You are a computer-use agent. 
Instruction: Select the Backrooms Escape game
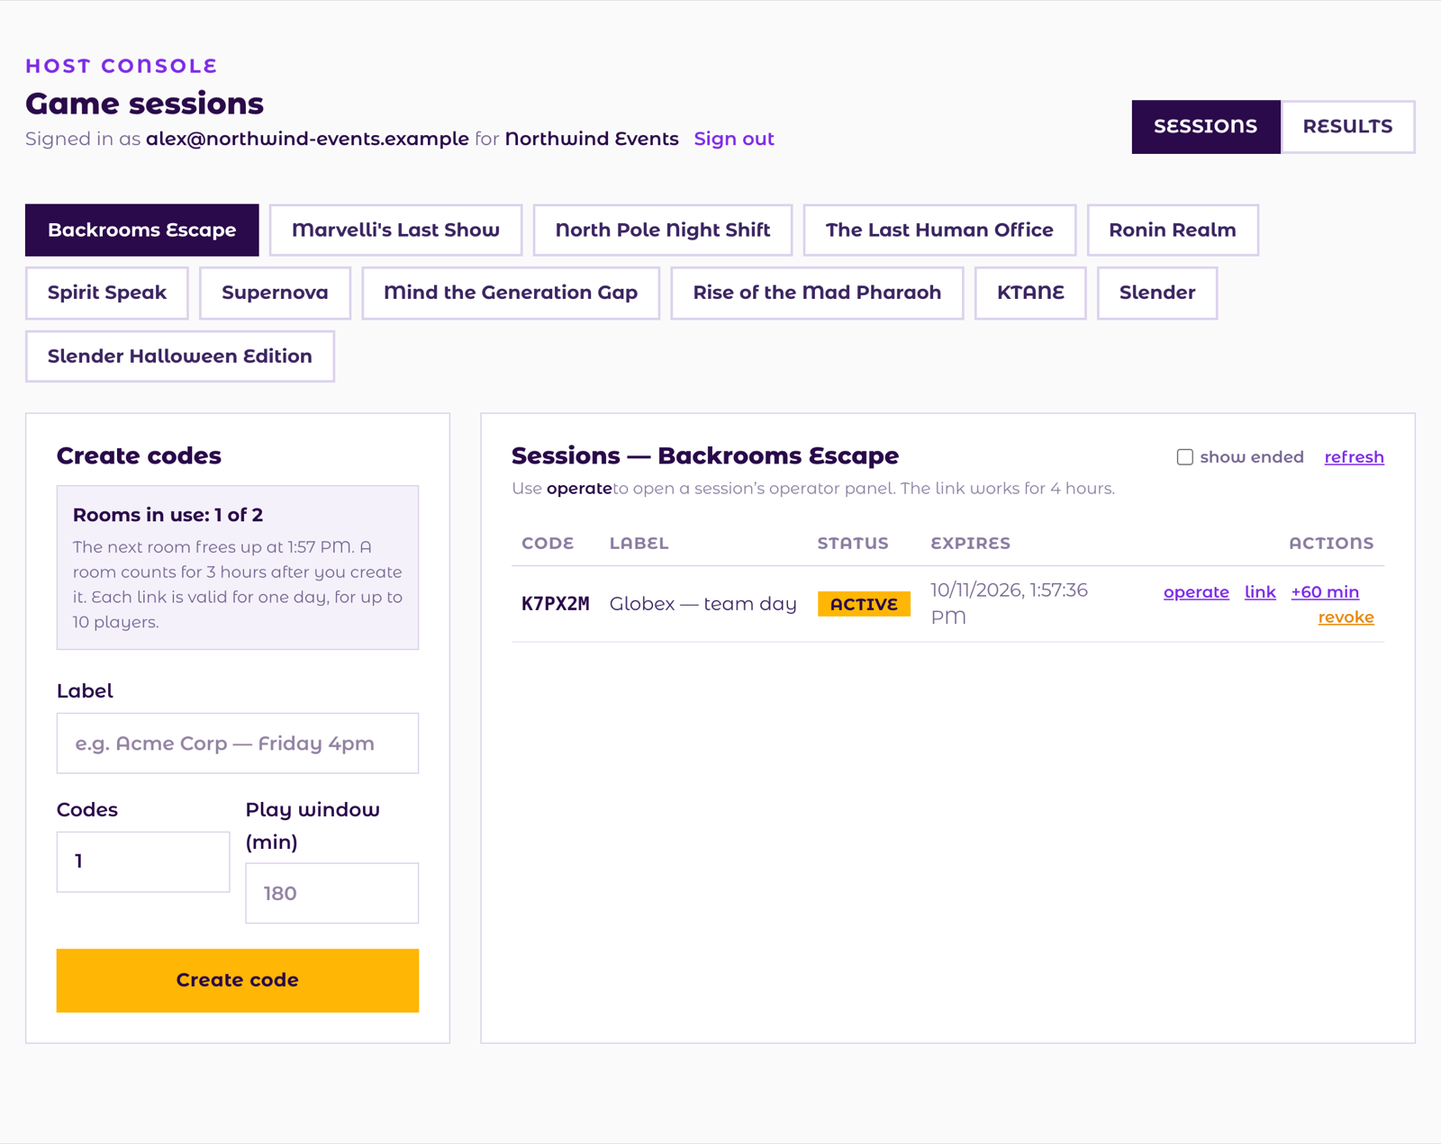pos(142,230)
